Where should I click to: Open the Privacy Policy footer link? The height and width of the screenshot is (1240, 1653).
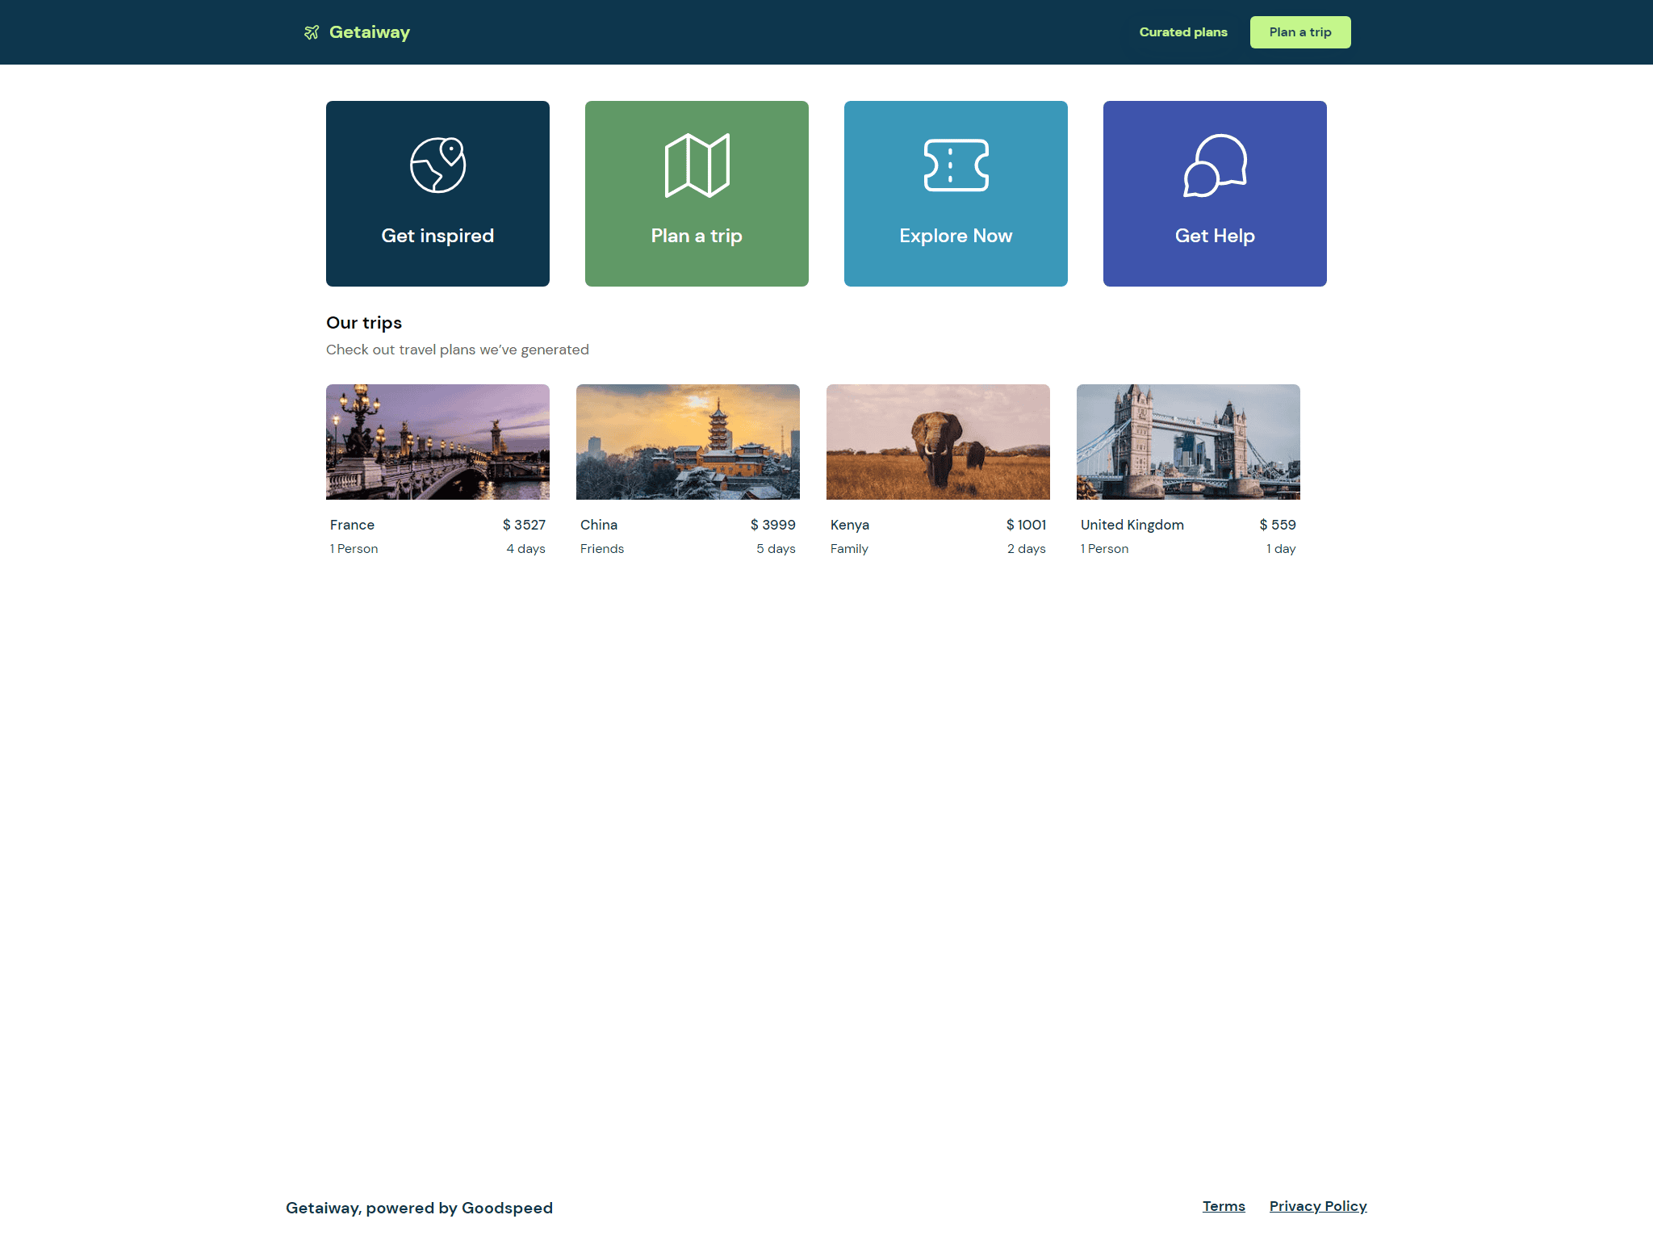pyautogui.click(x=1318, y=1206)
